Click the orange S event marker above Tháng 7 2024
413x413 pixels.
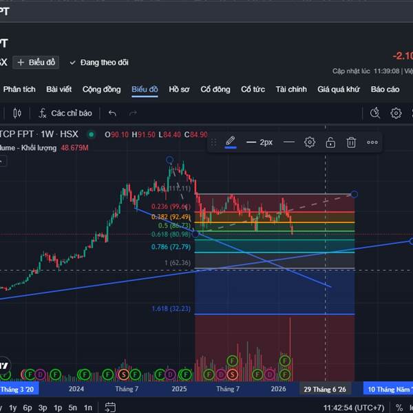tap(123, 374)
